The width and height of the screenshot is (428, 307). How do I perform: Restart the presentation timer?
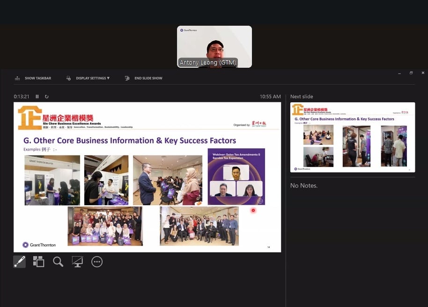tap(47, 97)
